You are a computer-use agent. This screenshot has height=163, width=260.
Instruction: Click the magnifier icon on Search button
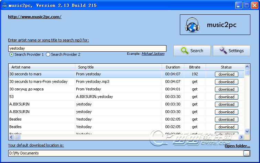185,51
